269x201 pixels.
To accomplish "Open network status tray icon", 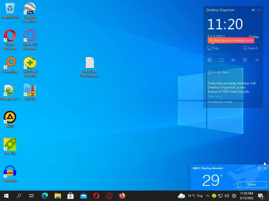I will point(220,196).
